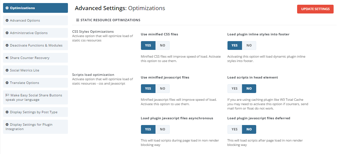Click the sign-in icon beside Share Counter Recovery
Image resolution: width=338 pixels, height=154 pixels.
(7, 58)
